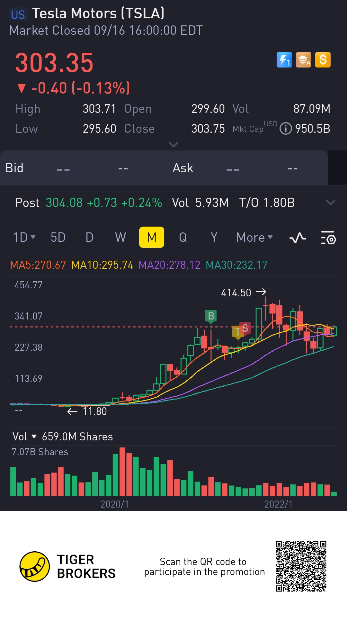Tap the Open 299.60 value
Viewport: 347px width, 622px height.
point(208,109)
